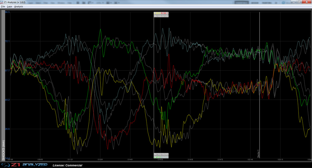Click the 0:14.61 time axis label
The width and height of the screenshot is (312, 168).
[x=130, y=160]
